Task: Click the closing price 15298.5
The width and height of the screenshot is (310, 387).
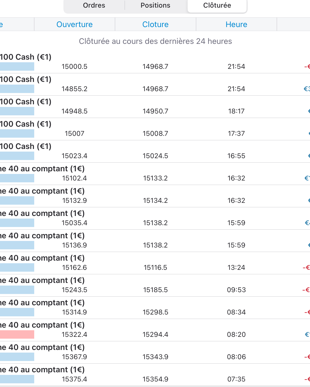Action: coord(155,312)
